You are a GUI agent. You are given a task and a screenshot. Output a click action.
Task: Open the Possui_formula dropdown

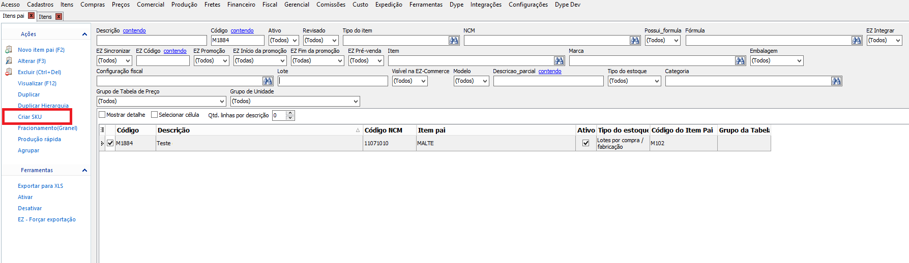coord(662,40)
